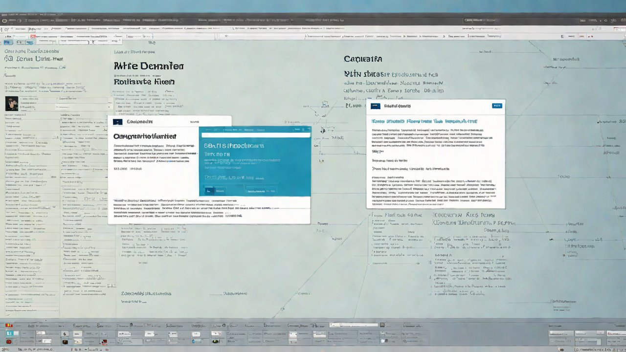The height and width of the screenshot is (352, 626).
Task: Click the teal droplet icon in the bottom toolbar
Action: [x=195, y=341]
